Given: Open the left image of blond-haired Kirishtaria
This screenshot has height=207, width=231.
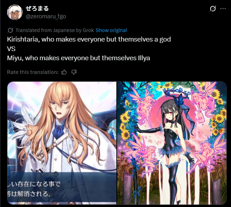Looking at the screenshot, I should tap(62, 143).
